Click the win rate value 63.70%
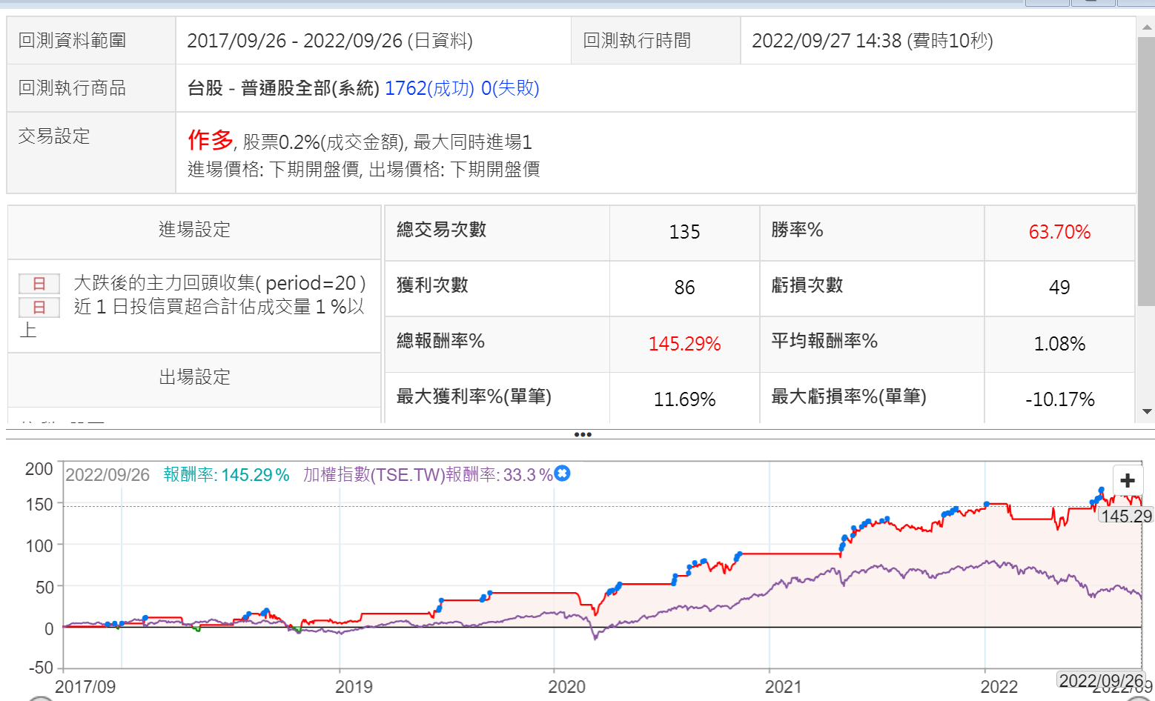 [x=1059, y=232]
